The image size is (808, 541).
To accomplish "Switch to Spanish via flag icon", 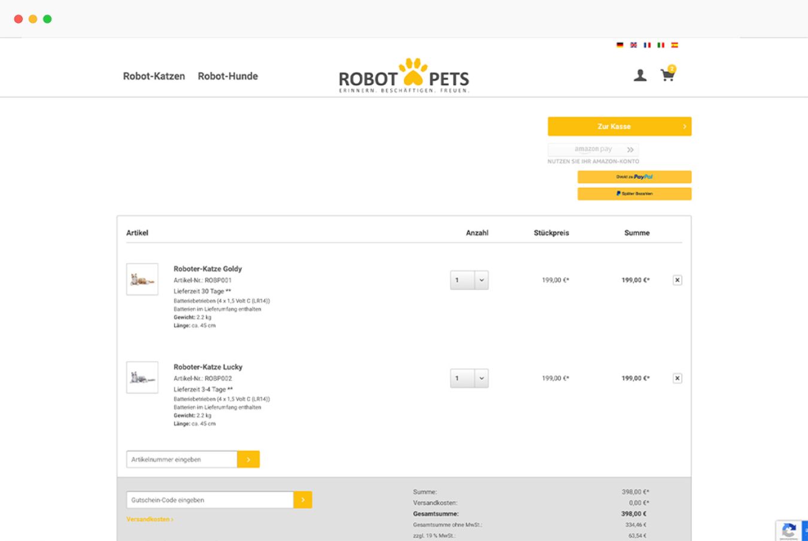I will (x=675, y=45).
